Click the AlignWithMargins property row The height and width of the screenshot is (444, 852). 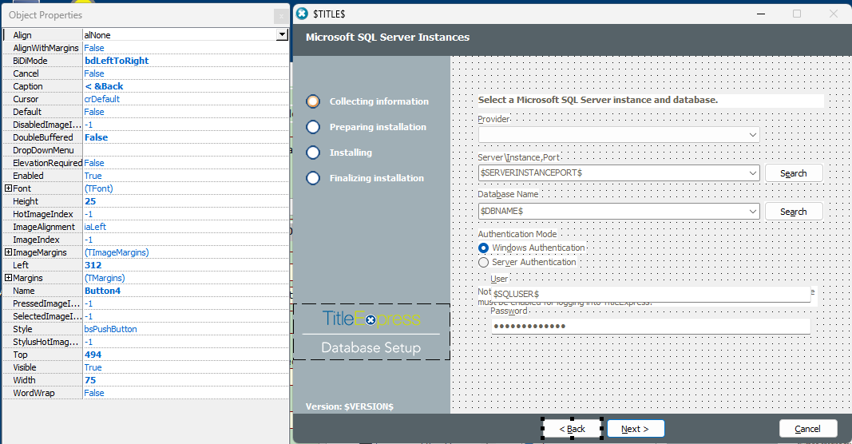(145, 48)
